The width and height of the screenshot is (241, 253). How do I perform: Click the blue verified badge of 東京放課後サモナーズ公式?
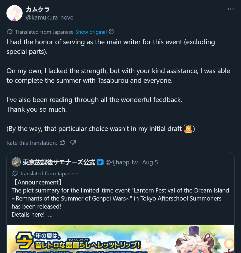coord(100,162)
